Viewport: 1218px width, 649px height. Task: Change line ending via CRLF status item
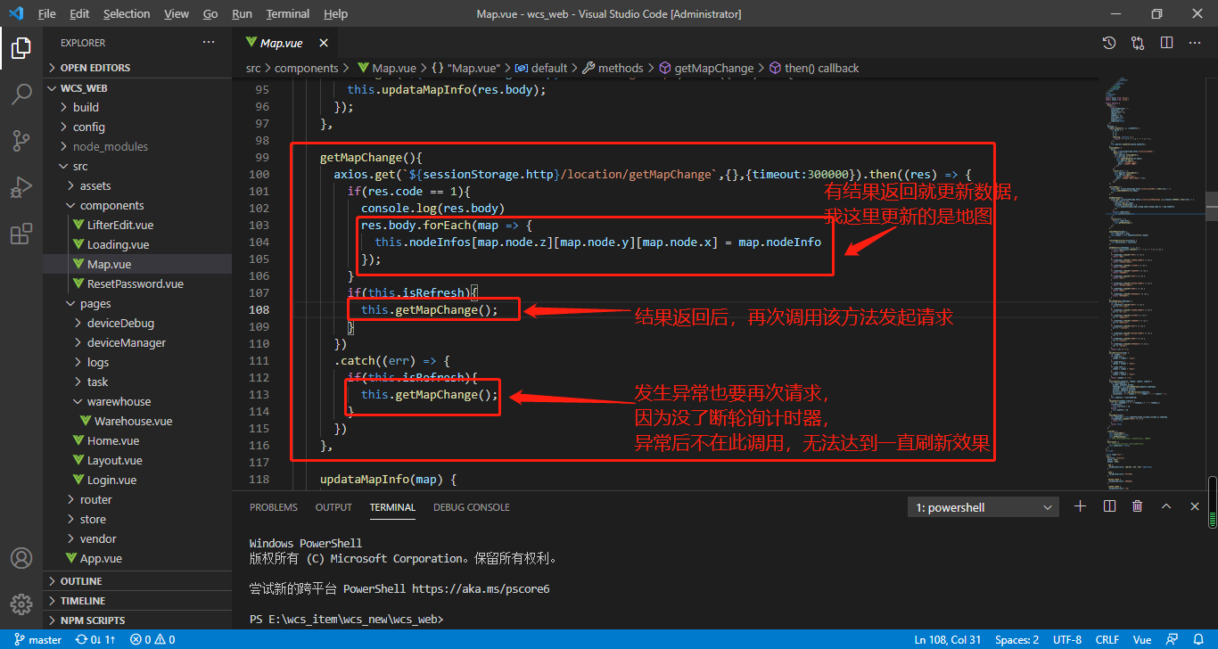click(x=1107, y=639)
